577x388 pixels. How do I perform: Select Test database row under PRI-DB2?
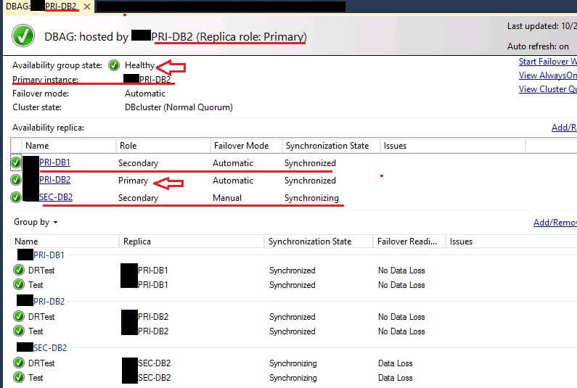(295, 331)
